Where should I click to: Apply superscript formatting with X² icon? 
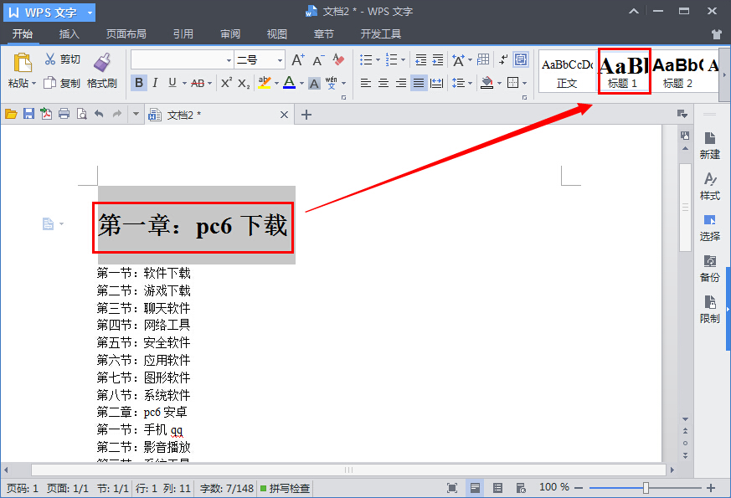coord(226,83)
